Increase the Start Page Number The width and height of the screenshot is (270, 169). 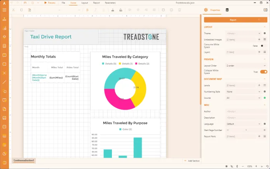(265, 130)
